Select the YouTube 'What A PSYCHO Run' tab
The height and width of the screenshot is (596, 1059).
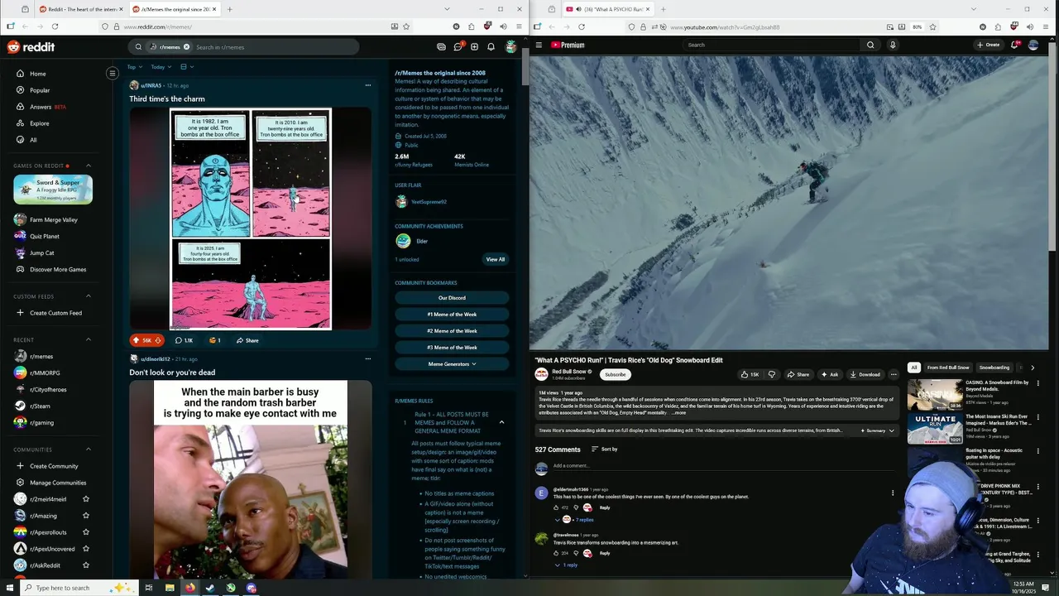coord(607,9)
